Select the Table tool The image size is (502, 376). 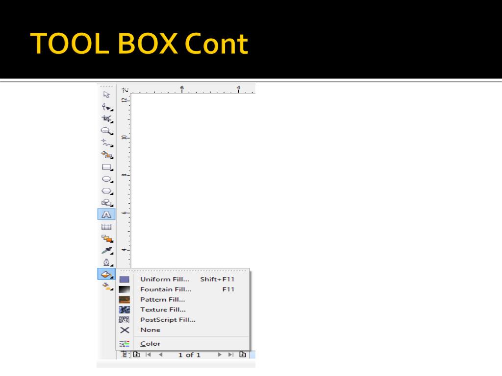(x=106, y=227)
